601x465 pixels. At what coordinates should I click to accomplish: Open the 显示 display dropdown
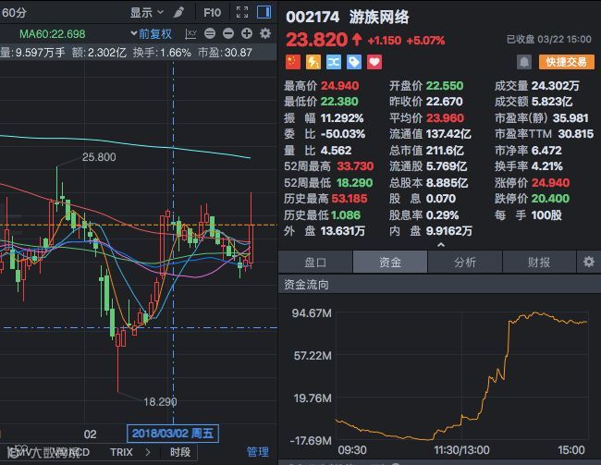click(x=146, y=13)
